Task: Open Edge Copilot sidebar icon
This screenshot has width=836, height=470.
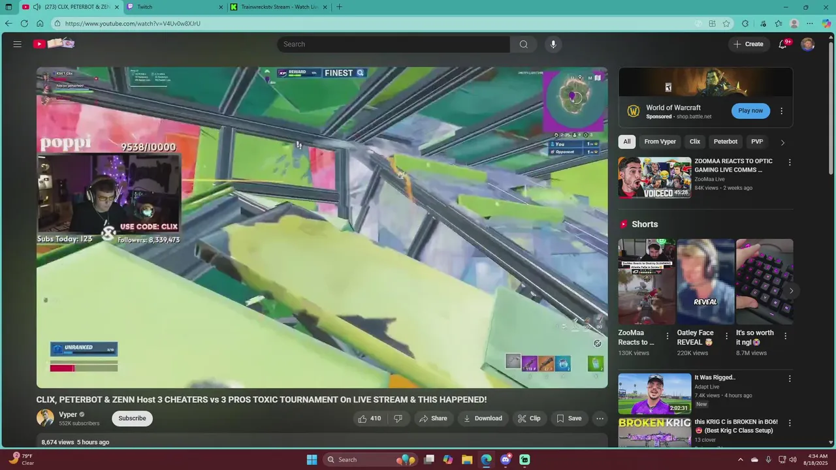Action: pyautogui.click(x=826, y=23)
